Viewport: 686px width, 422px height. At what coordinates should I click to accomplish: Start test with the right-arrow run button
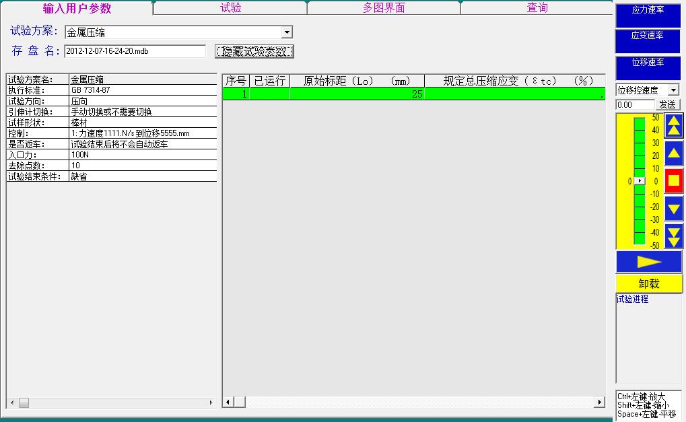click(648, 262)
